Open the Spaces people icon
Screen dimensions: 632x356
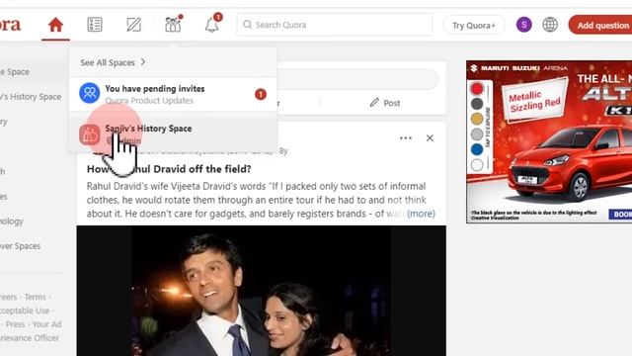[174, 24]
